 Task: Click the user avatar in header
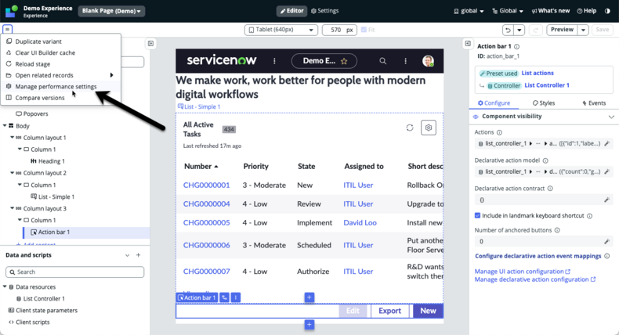point(428,61)
